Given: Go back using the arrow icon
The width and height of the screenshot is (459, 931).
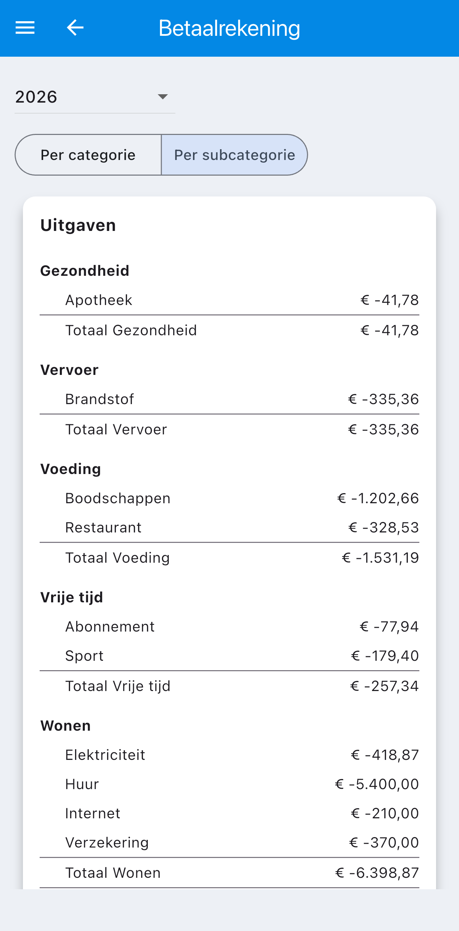Looking at the screenshot, I should [75, 27].
